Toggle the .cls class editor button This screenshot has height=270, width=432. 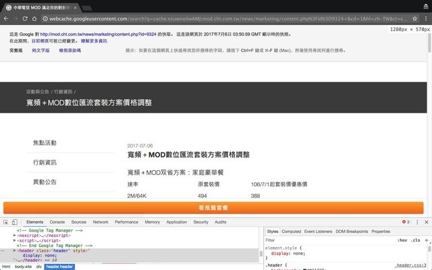pyautogui.click(x=416, y=240)
